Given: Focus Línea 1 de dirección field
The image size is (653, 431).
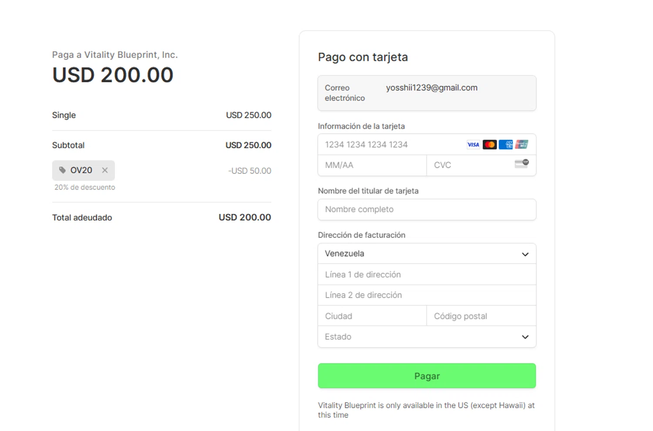Looking at the screenshot, I should [427, 274].
